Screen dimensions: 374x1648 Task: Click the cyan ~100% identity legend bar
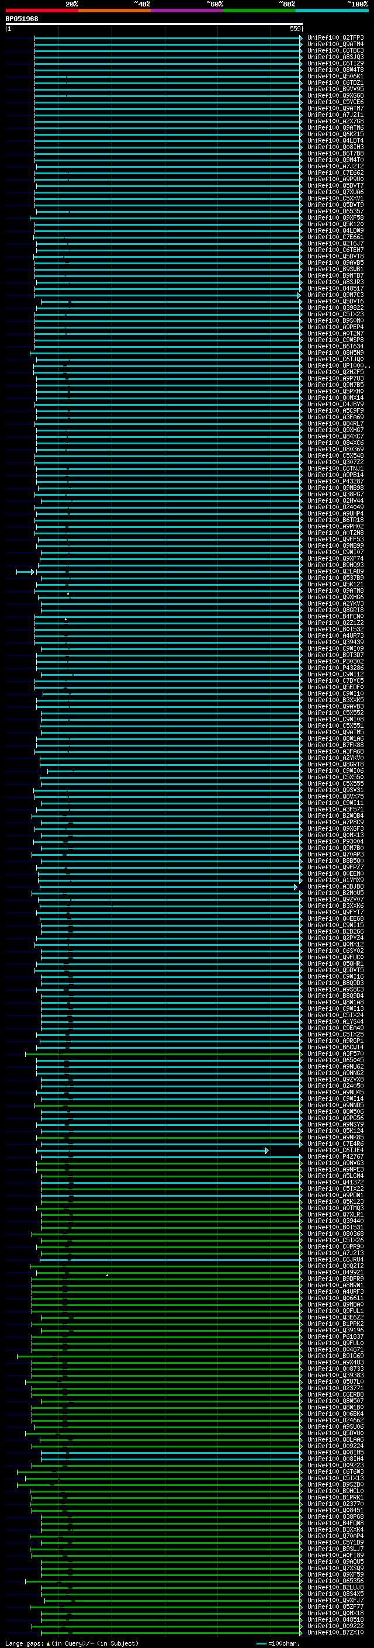click(332, 11)
